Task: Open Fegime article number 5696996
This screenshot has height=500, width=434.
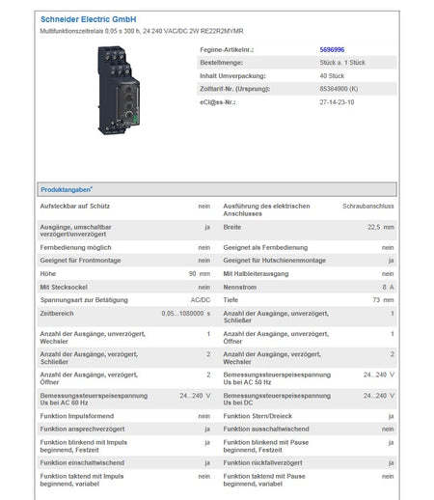Action: (332, 49)
